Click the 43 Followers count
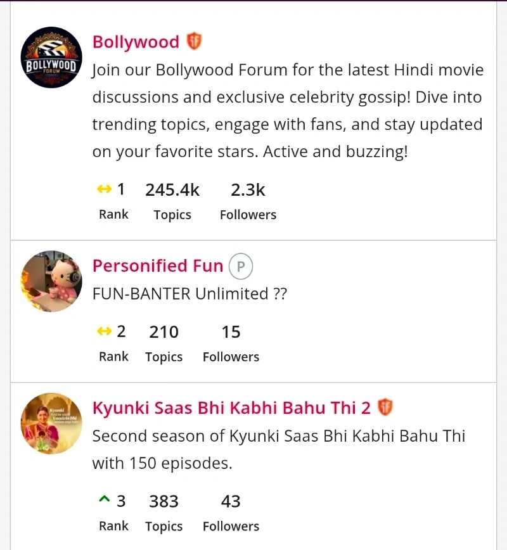The width and height of the screenshot is (507, 550). [231, 501]
